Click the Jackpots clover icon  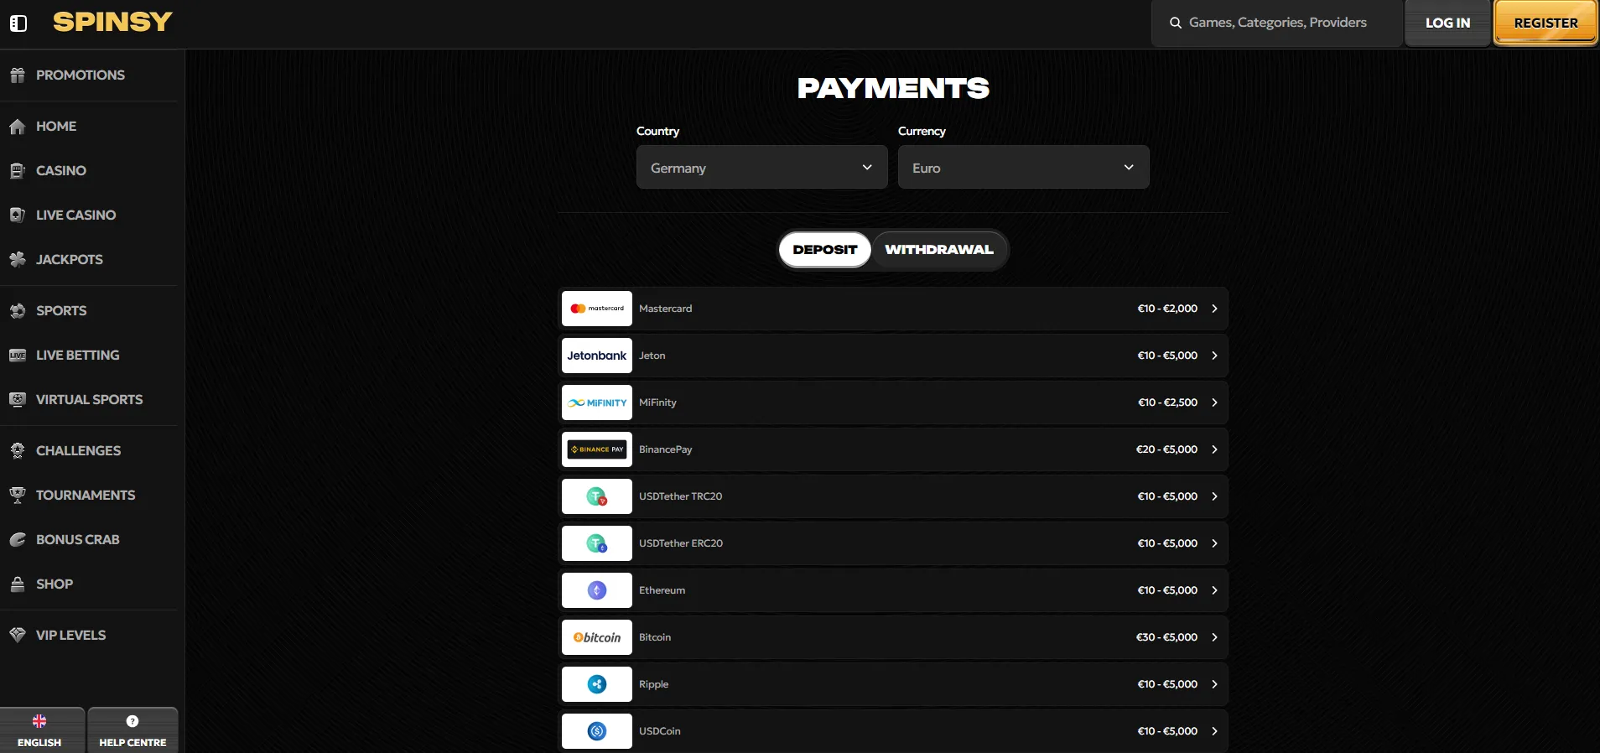[18, 260]
